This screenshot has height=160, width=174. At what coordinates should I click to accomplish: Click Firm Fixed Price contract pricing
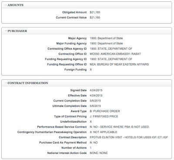(x=104, y=116)
